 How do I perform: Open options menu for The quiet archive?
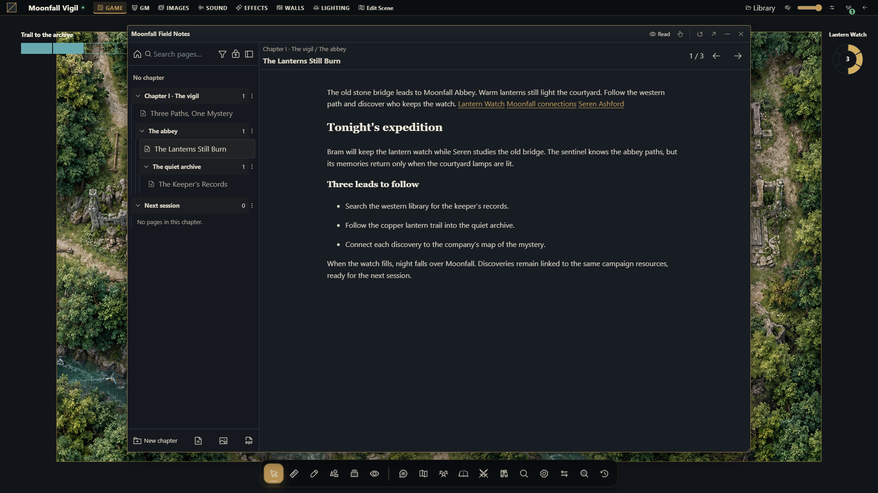point(252,167)
